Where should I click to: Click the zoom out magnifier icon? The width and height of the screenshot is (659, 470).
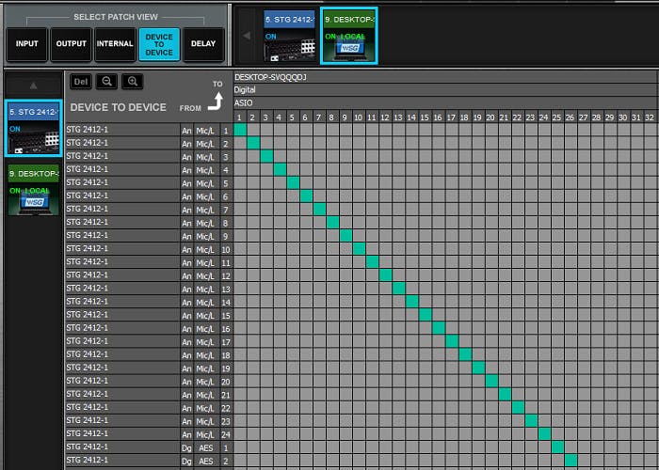point(106,82)
